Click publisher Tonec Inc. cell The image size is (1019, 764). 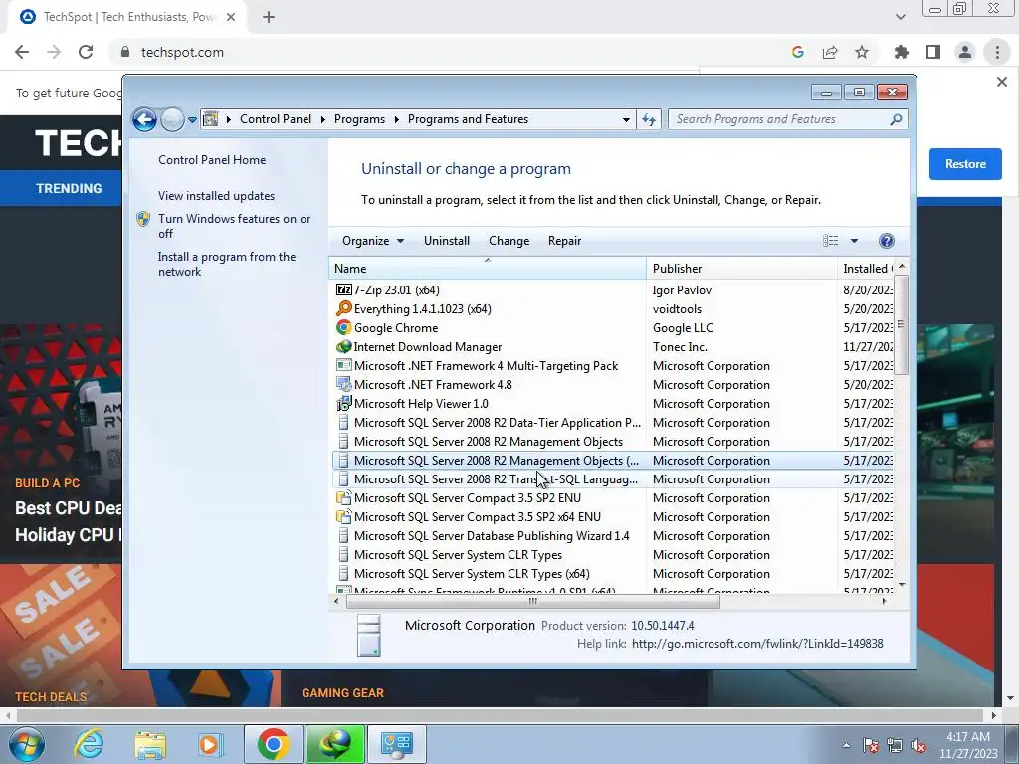click(680, 346)
